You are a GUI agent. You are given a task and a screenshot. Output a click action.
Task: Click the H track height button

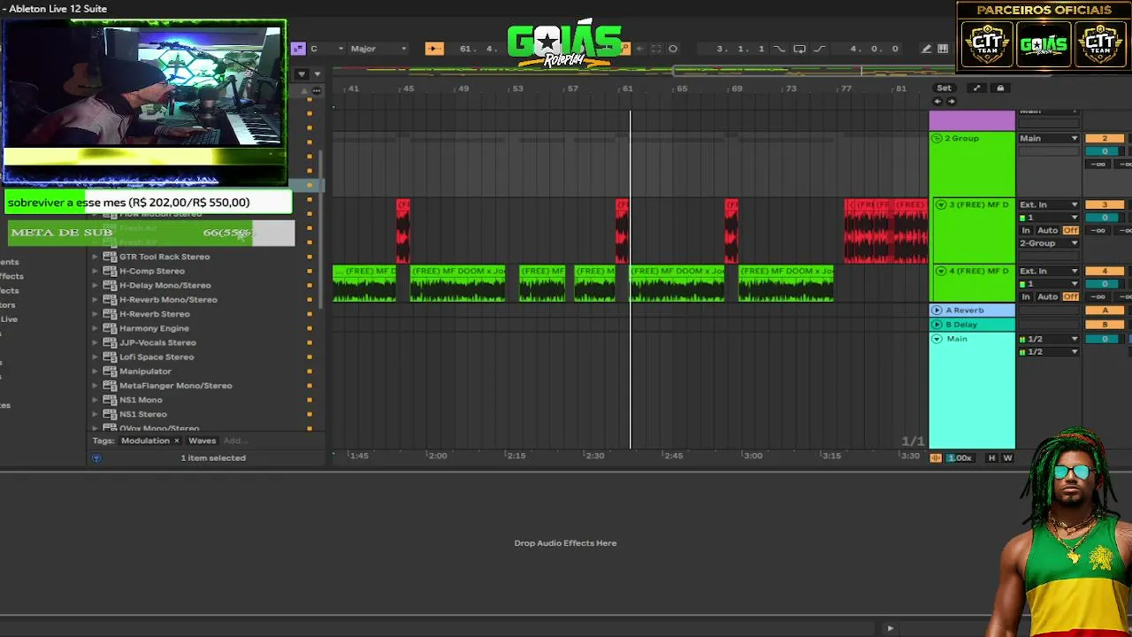pos(991,457)
